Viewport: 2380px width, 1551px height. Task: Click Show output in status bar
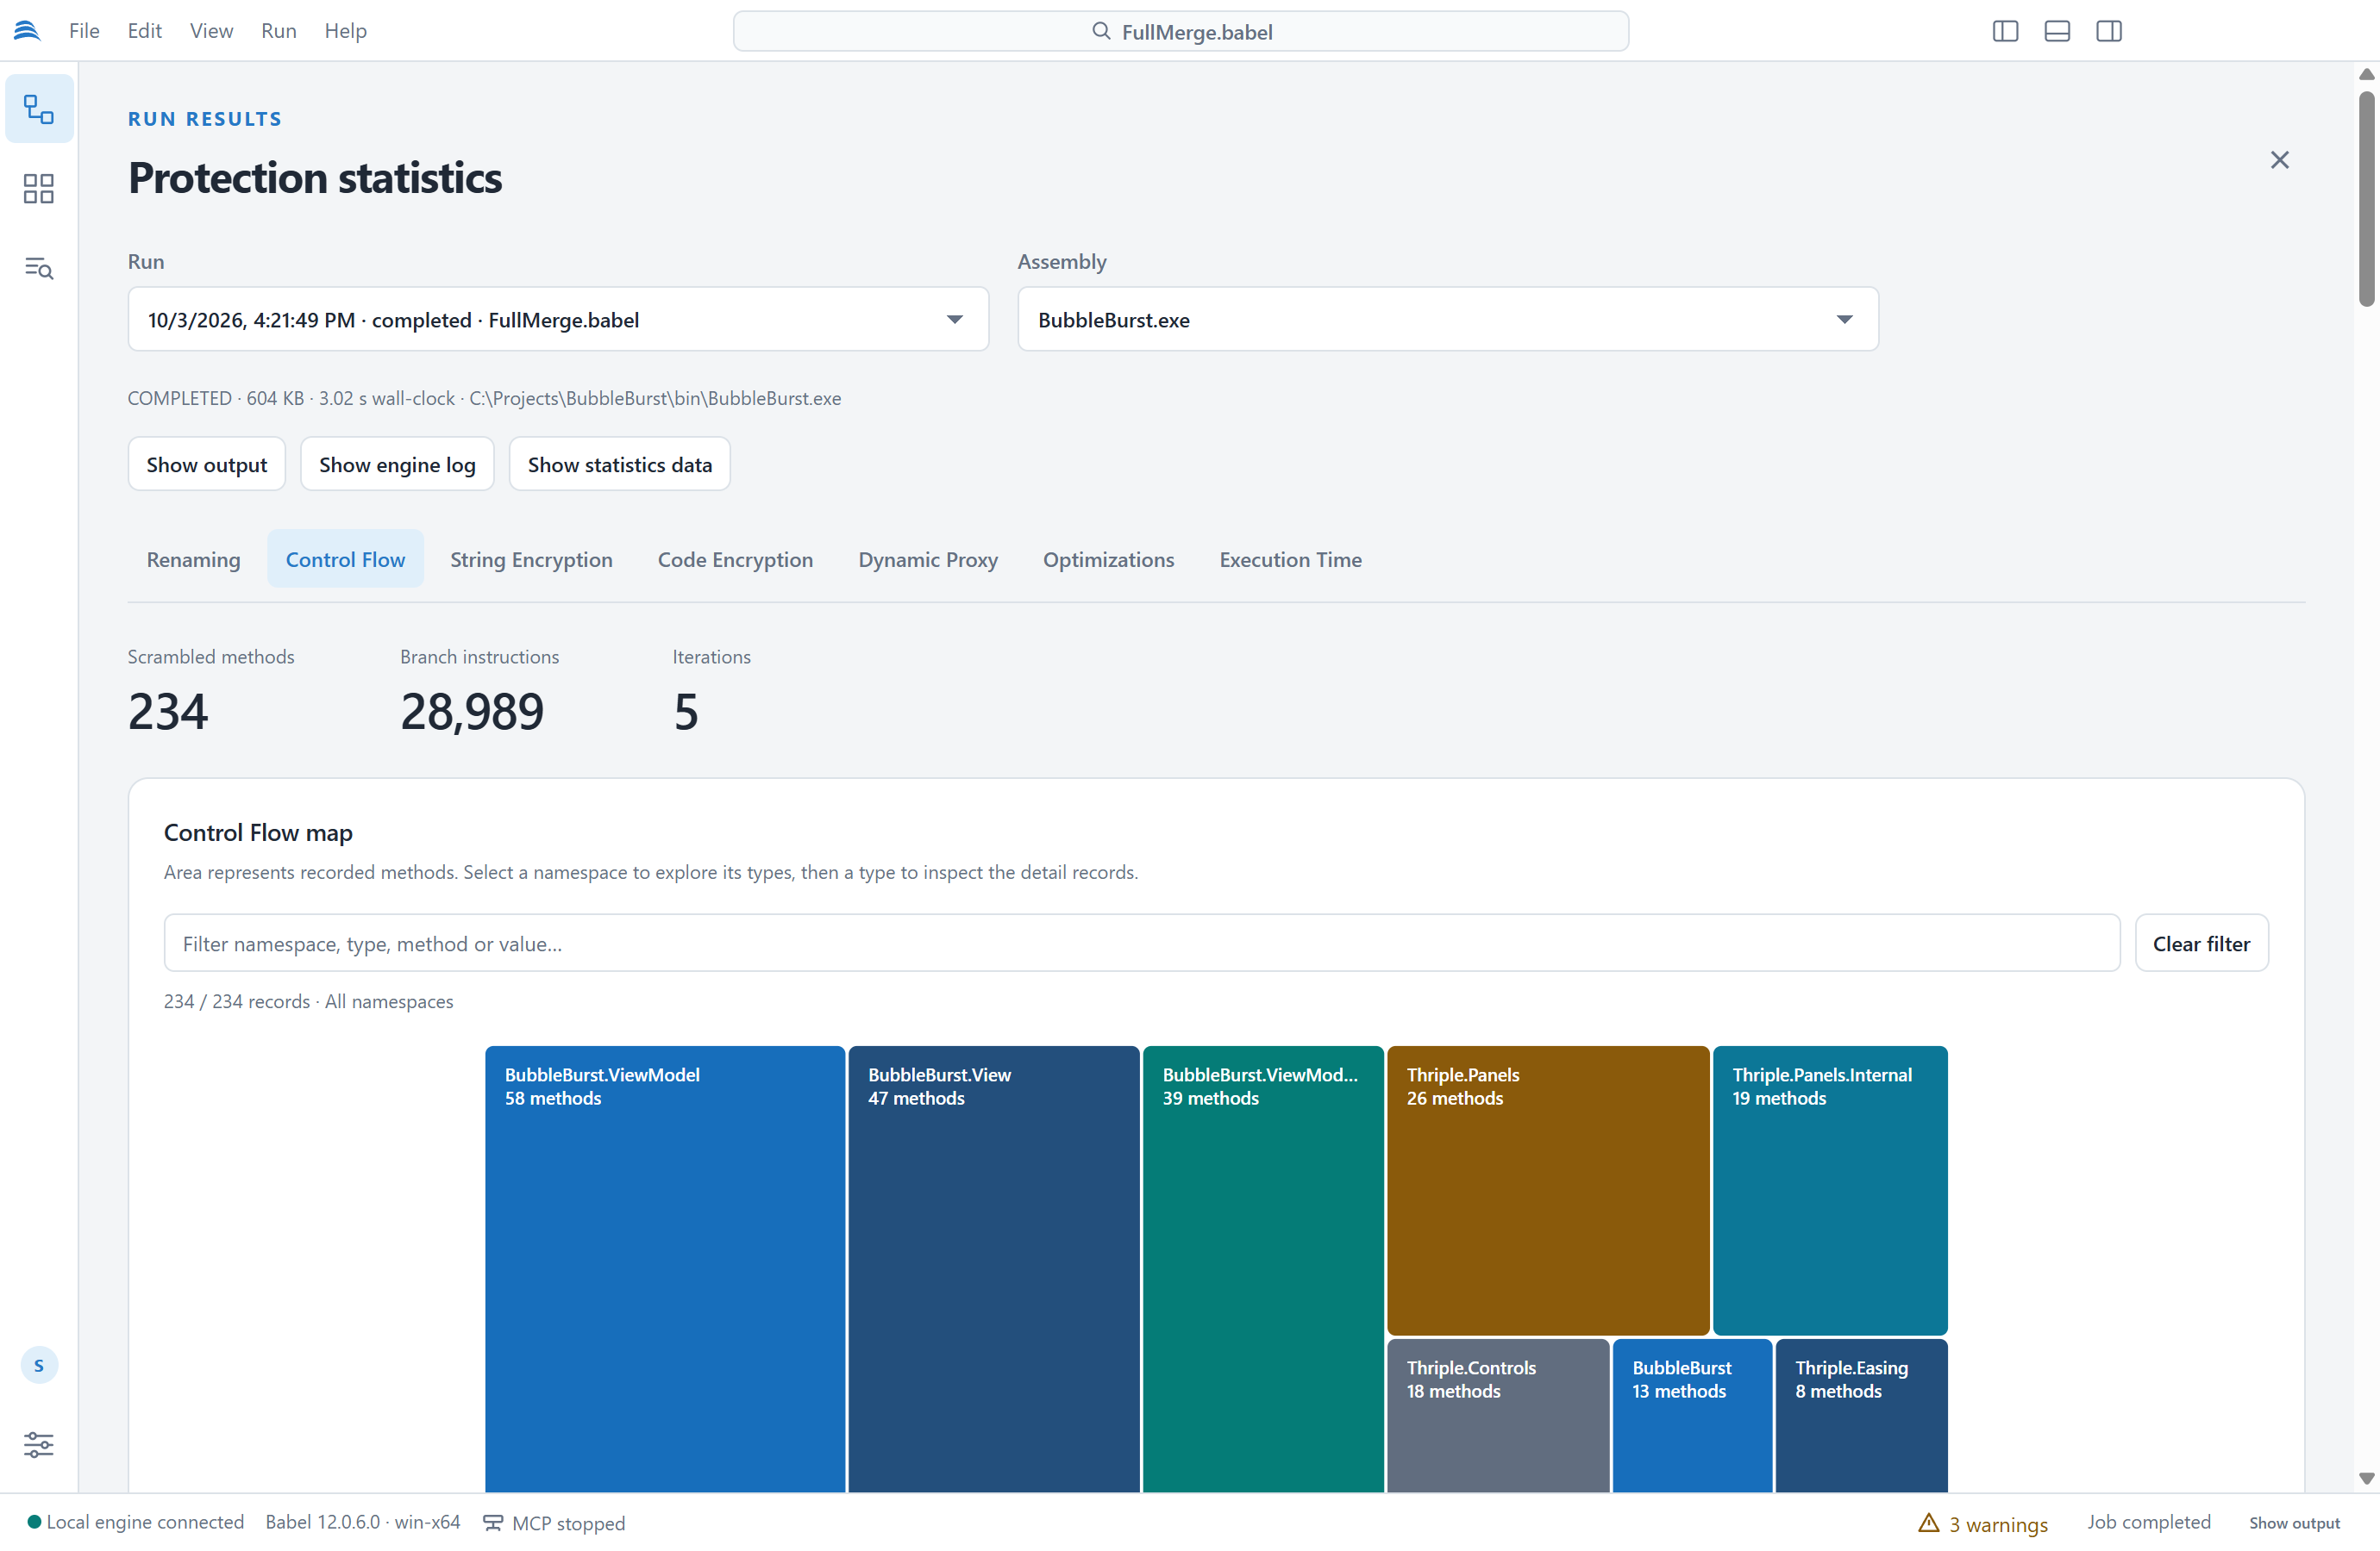tap(2294, 1523)
